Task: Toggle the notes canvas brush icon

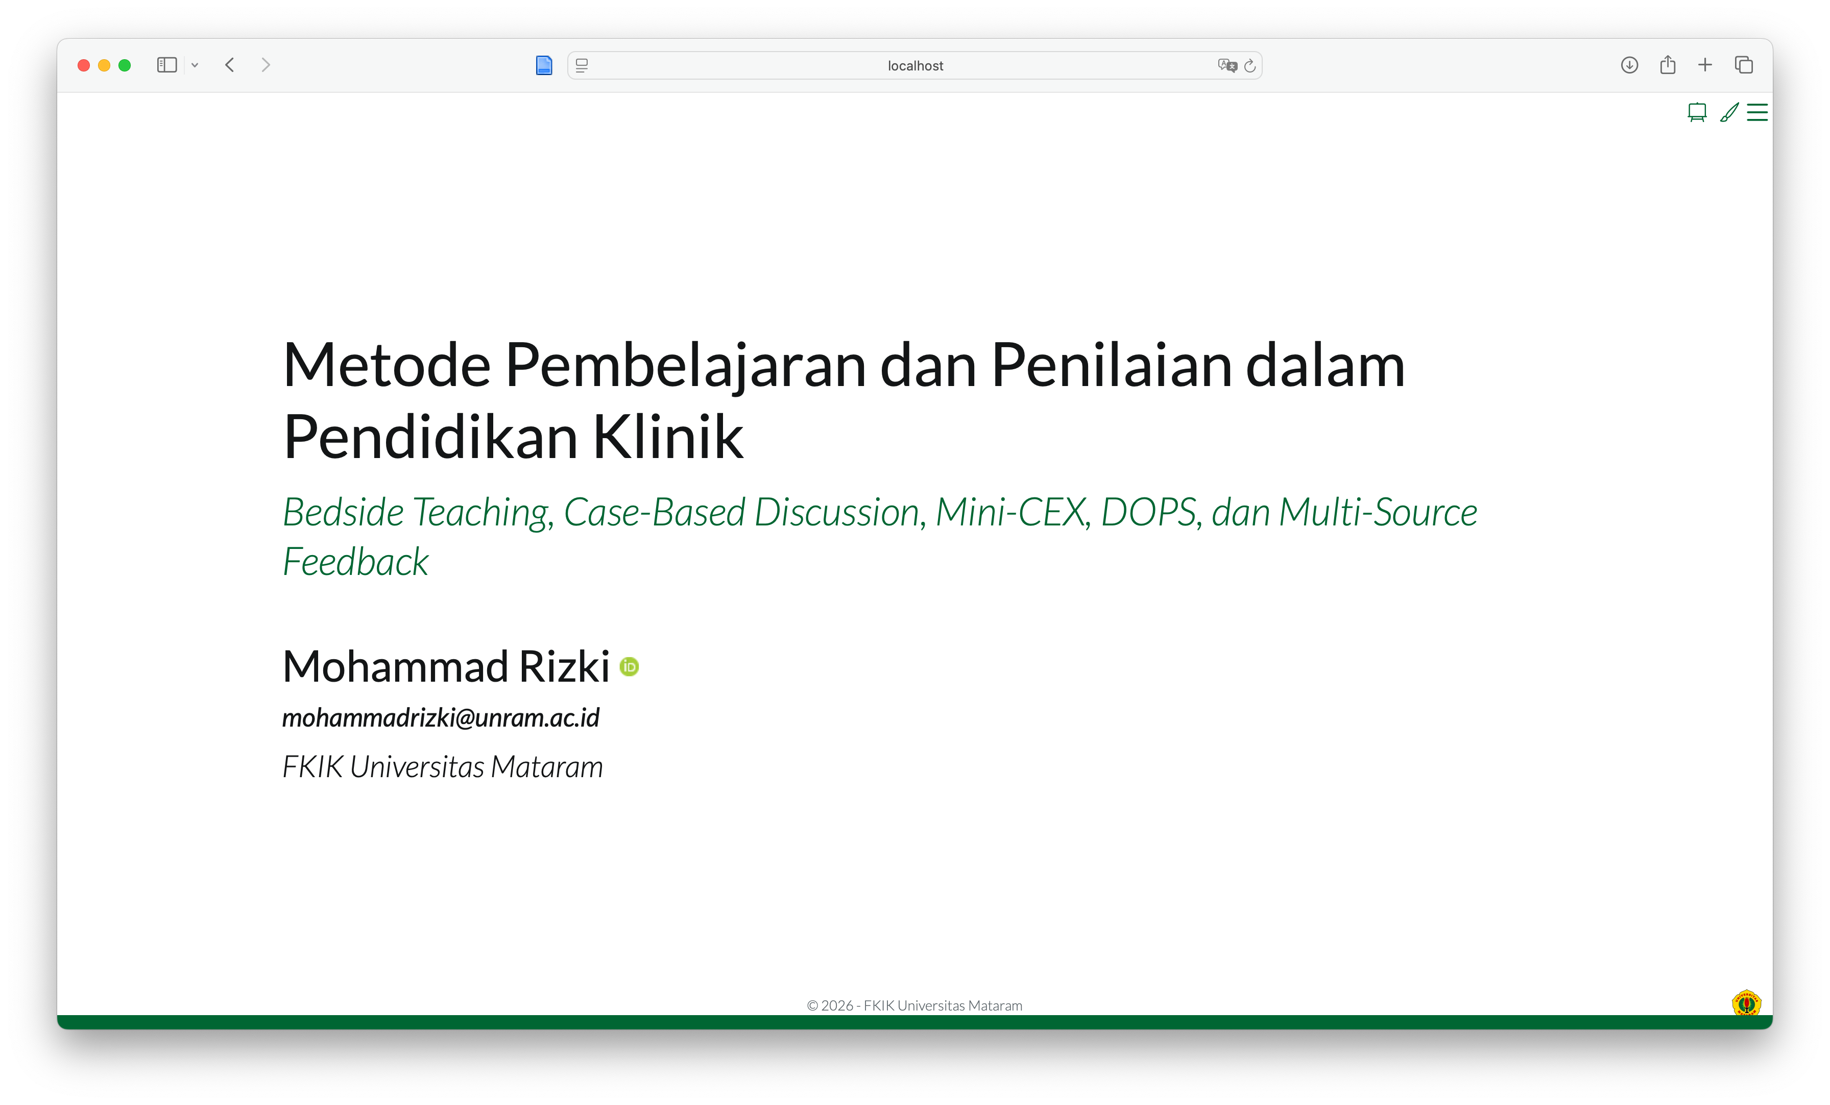Action: 1729,112
